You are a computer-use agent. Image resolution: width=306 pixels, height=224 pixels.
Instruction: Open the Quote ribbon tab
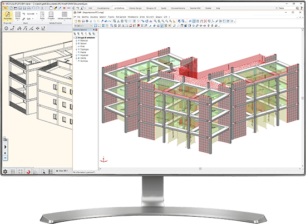point(164,8)
